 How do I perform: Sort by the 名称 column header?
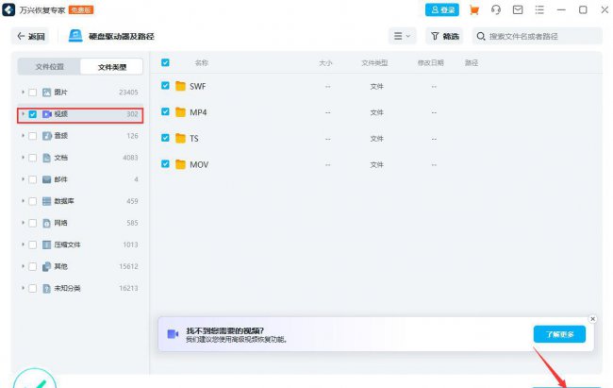[x=202, y=62]
